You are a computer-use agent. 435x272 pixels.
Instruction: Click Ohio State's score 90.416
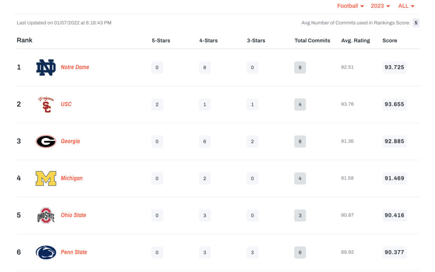pos(395,215)
